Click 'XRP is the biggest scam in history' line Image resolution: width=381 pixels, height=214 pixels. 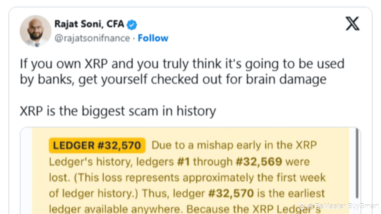coord(118,111)
